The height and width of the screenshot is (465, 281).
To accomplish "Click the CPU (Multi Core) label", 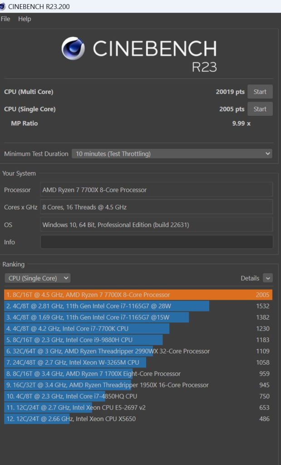I will click(x=29, y=92).
